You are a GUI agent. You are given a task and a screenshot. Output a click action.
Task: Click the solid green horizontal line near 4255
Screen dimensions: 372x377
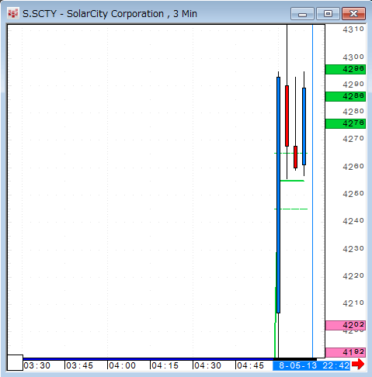click(292, 181)
